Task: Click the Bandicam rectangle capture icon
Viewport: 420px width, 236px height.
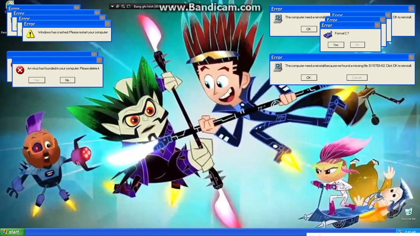Action: [x=129, y=7]
